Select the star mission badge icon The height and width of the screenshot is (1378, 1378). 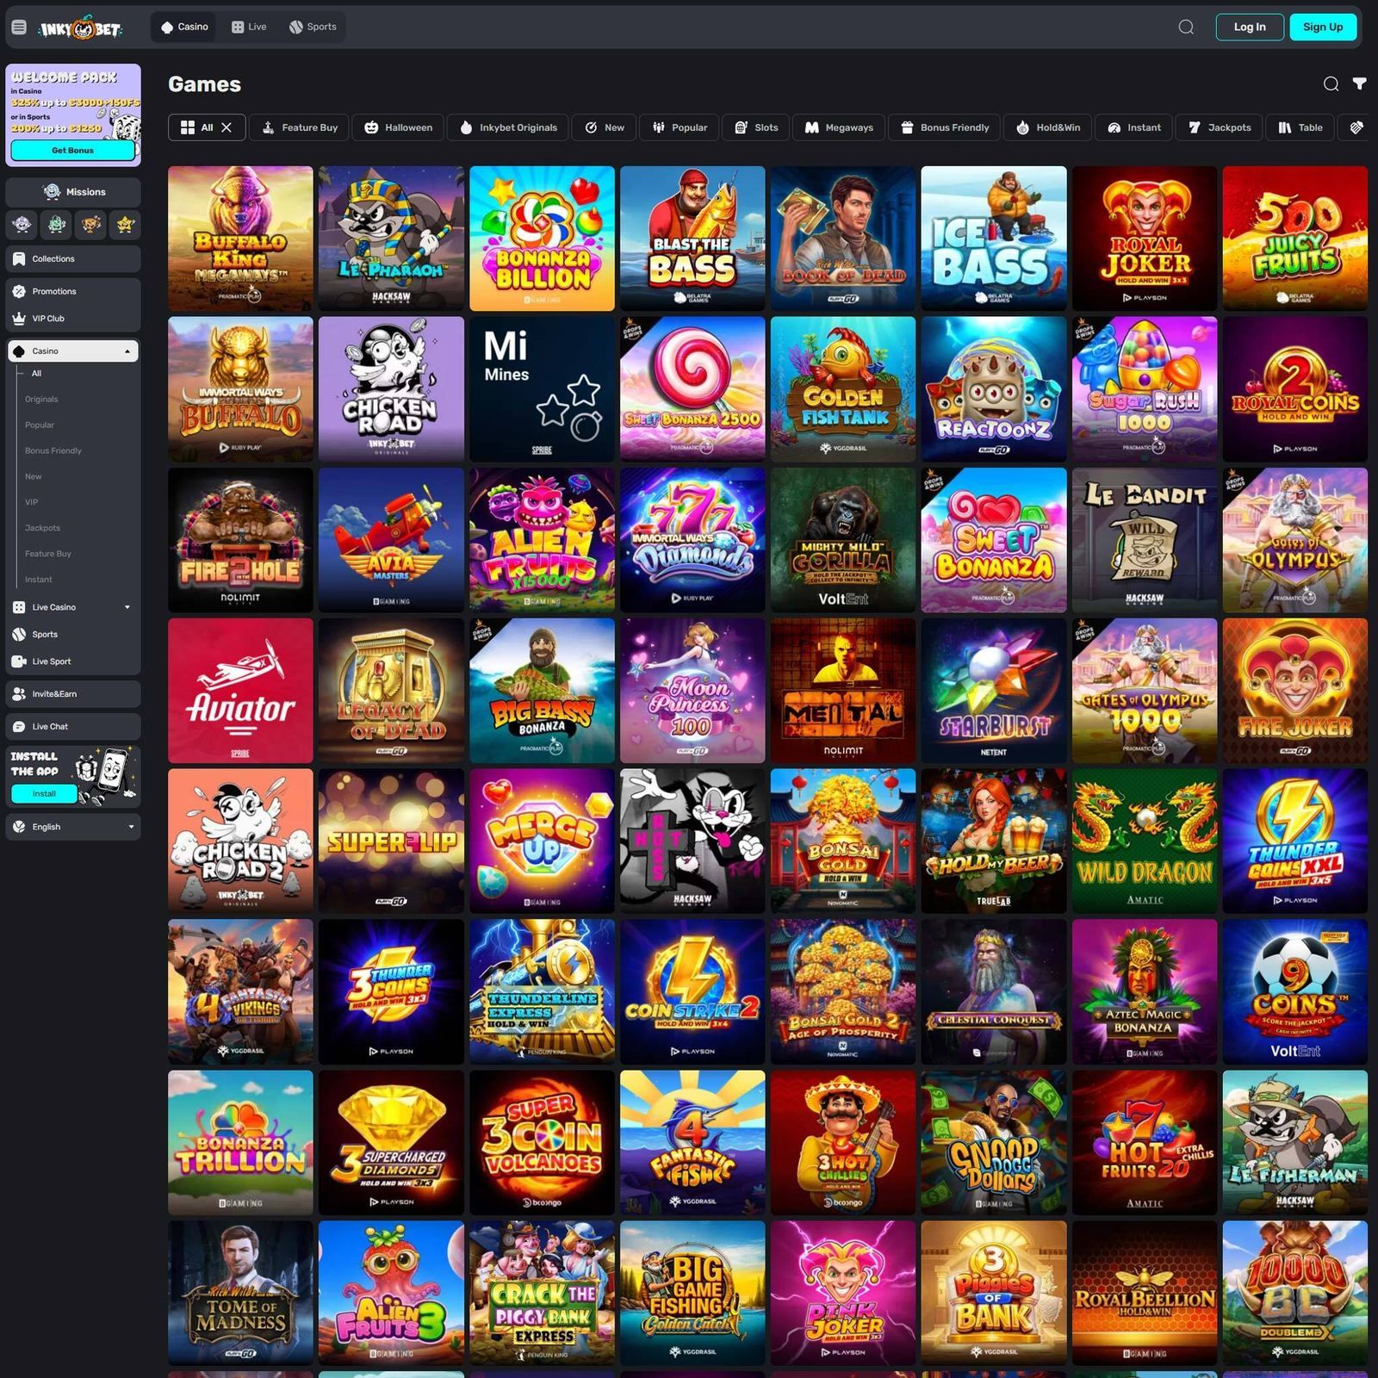126,225
